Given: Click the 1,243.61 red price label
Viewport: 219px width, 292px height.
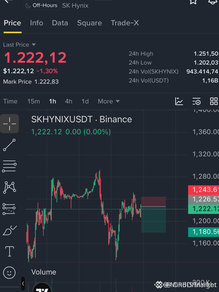Looking at the screenshot, I should [204, 190].
